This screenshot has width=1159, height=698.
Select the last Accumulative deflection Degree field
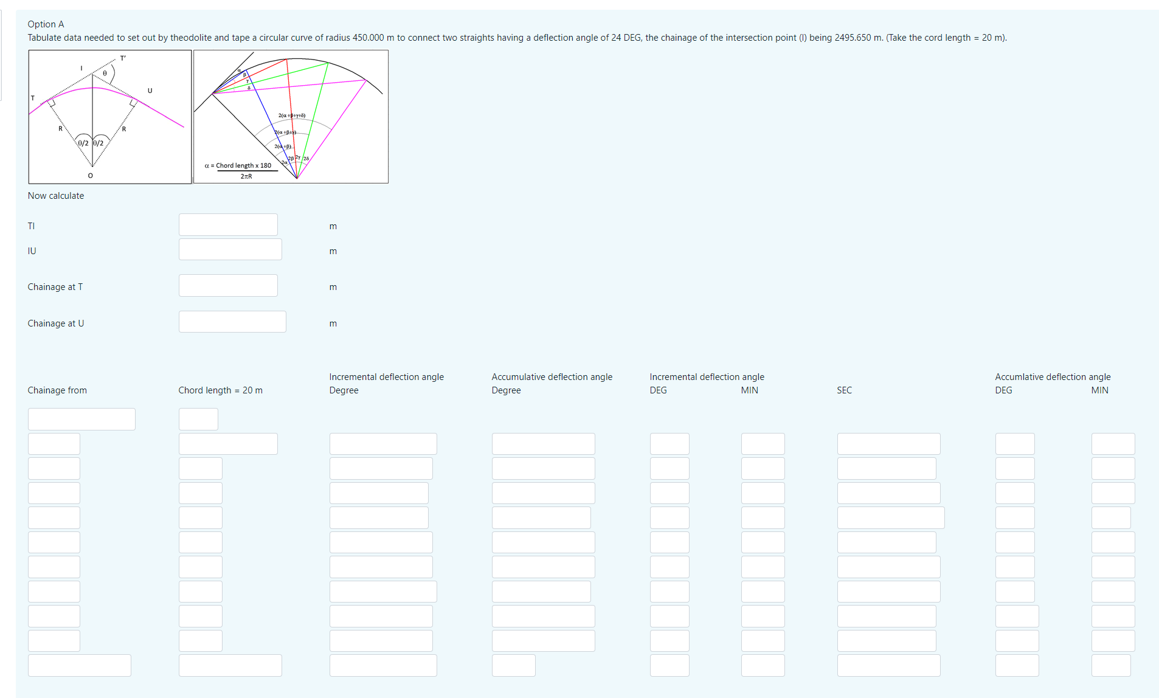513,665
